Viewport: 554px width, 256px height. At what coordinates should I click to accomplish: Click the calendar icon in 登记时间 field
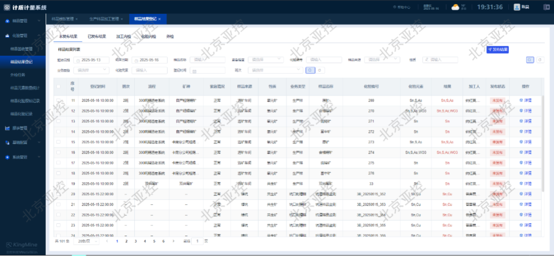click(x=194, y=71)
